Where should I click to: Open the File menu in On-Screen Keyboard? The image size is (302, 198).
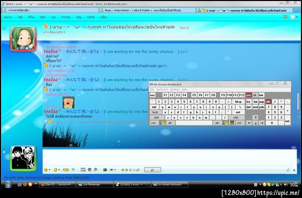(x=152, y=90)
